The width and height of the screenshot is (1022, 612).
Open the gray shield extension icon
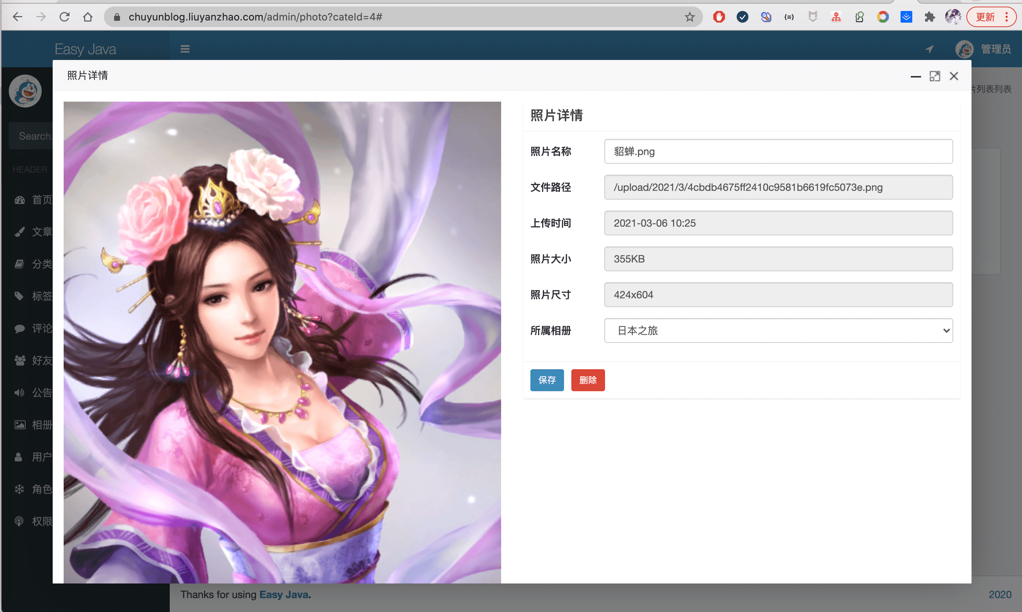click(812, 17)
